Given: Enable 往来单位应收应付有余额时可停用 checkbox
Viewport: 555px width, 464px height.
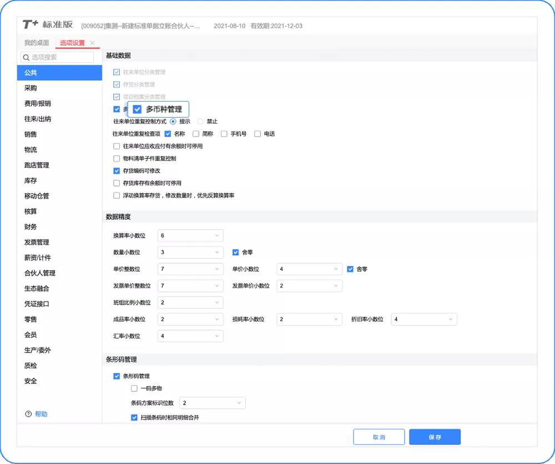Looking at the screenshot, I should click(x=117, y=147).
